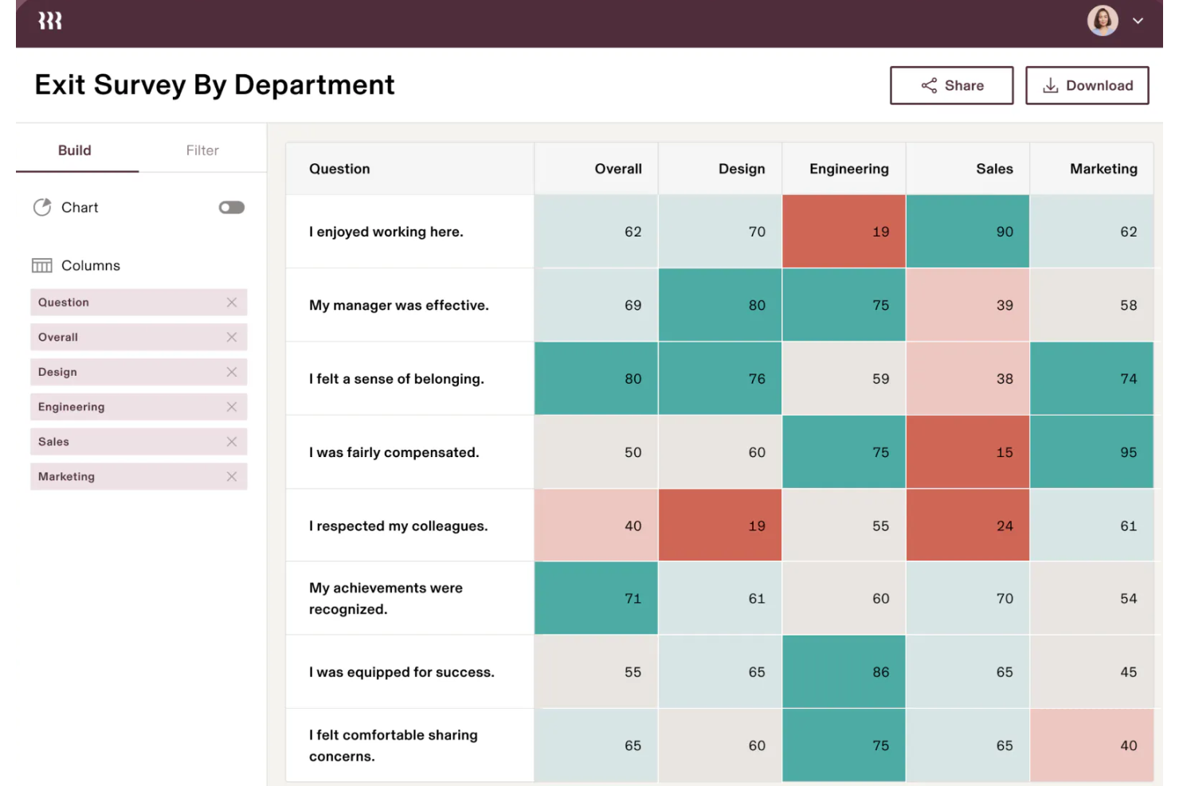Screen dimensions: 1179x786
Task: Switch to the Filter tab
Action: tap(202, 151)
